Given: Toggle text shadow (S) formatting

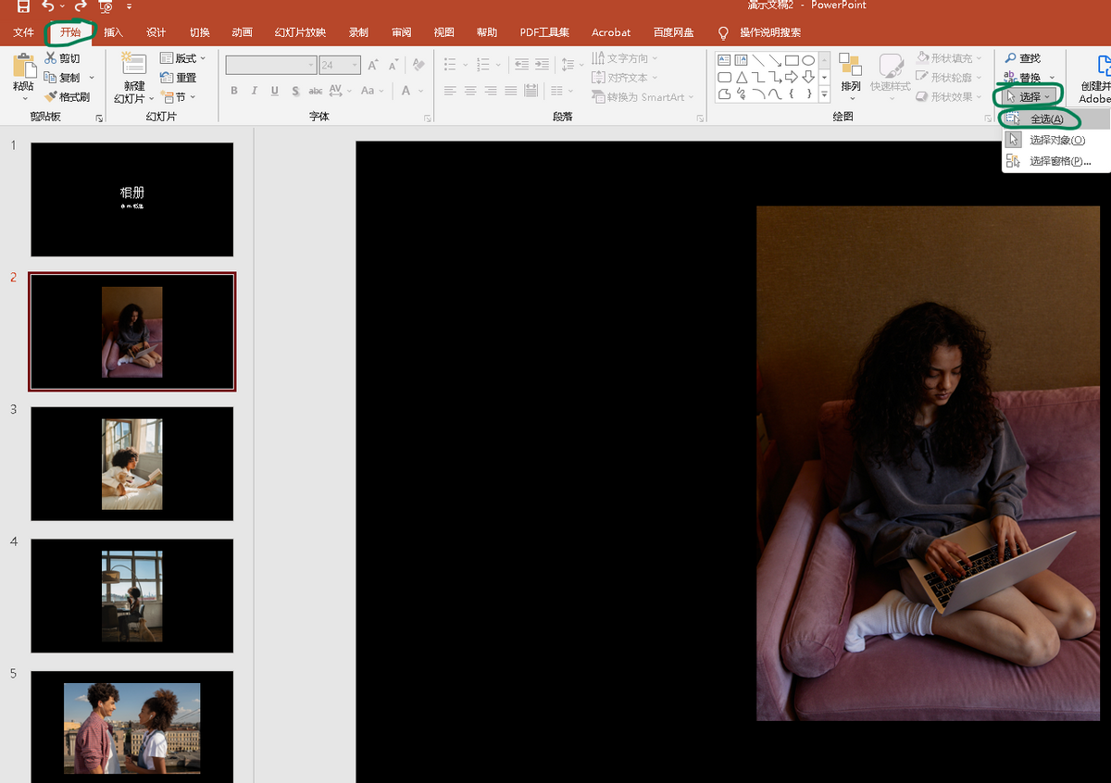Looking at the screenshot, I should pos(295,91).
